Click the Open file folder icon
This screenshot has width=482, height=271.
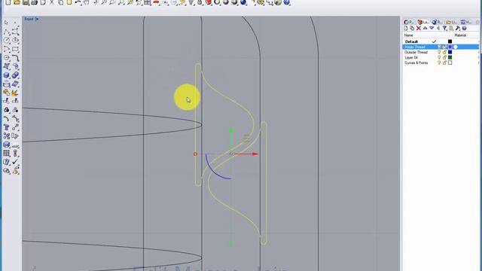click(x=17, y=2)
